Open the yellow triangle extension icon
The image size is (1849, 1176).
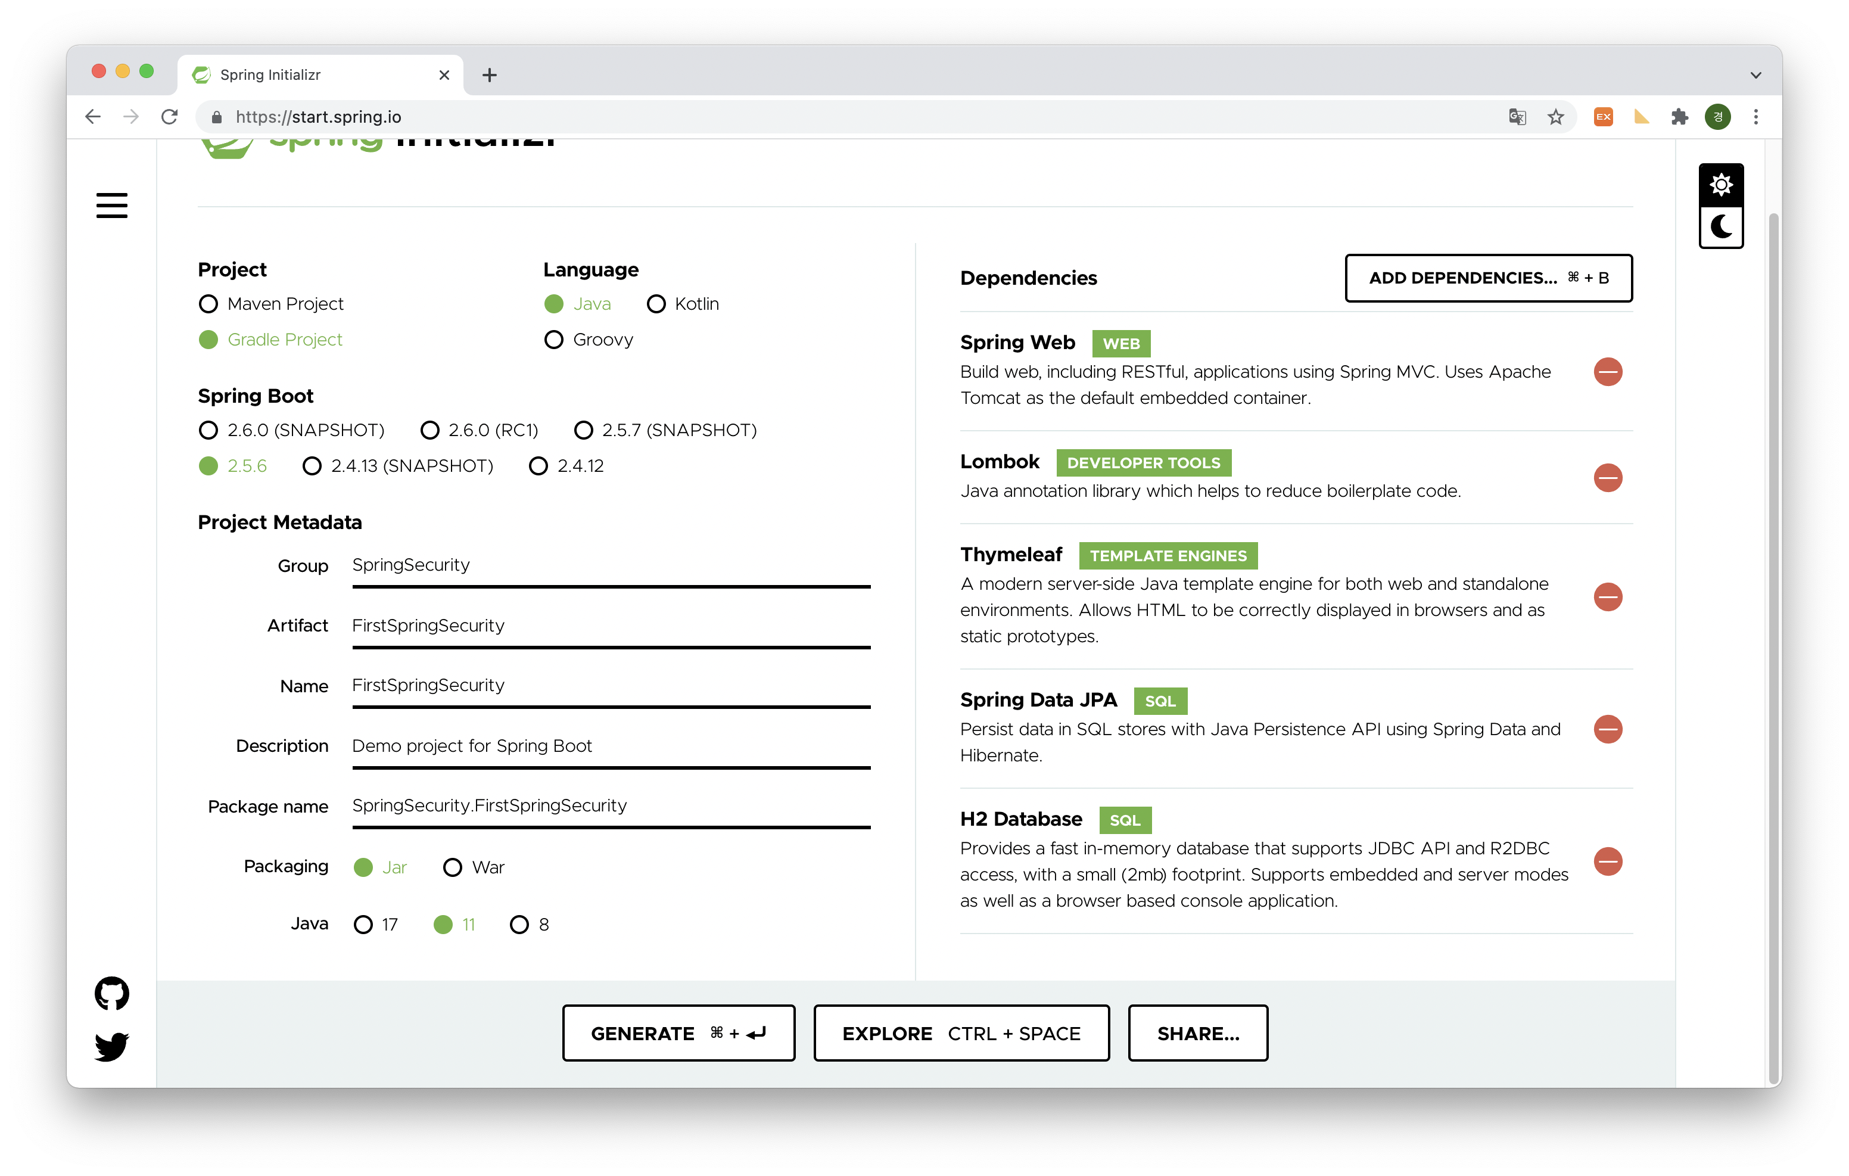[1641, 117]
